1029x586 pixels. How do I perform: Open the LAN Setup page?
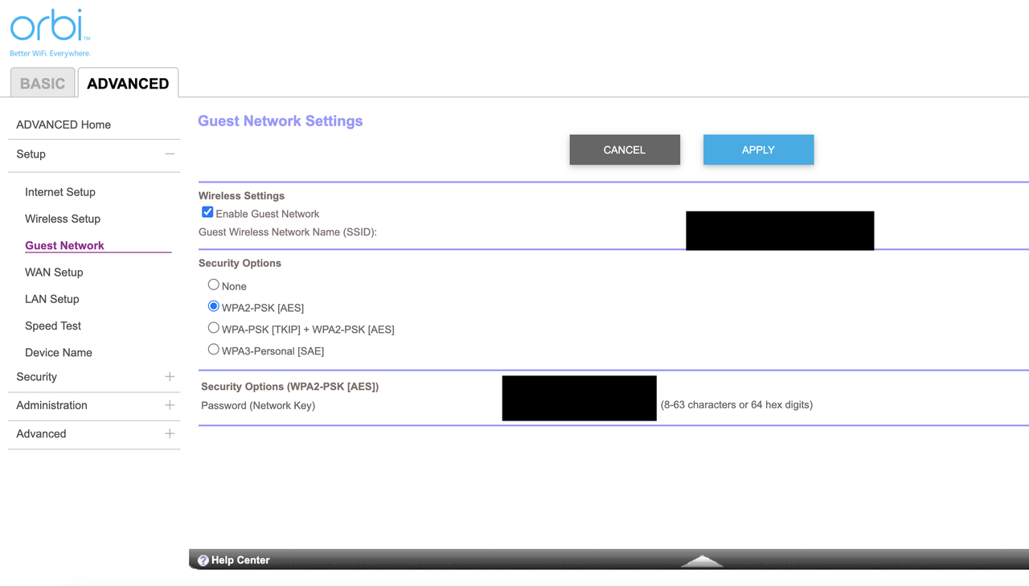pos(51,299)
